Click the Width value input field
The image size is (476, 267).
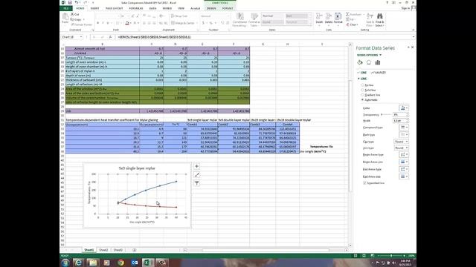399,121
